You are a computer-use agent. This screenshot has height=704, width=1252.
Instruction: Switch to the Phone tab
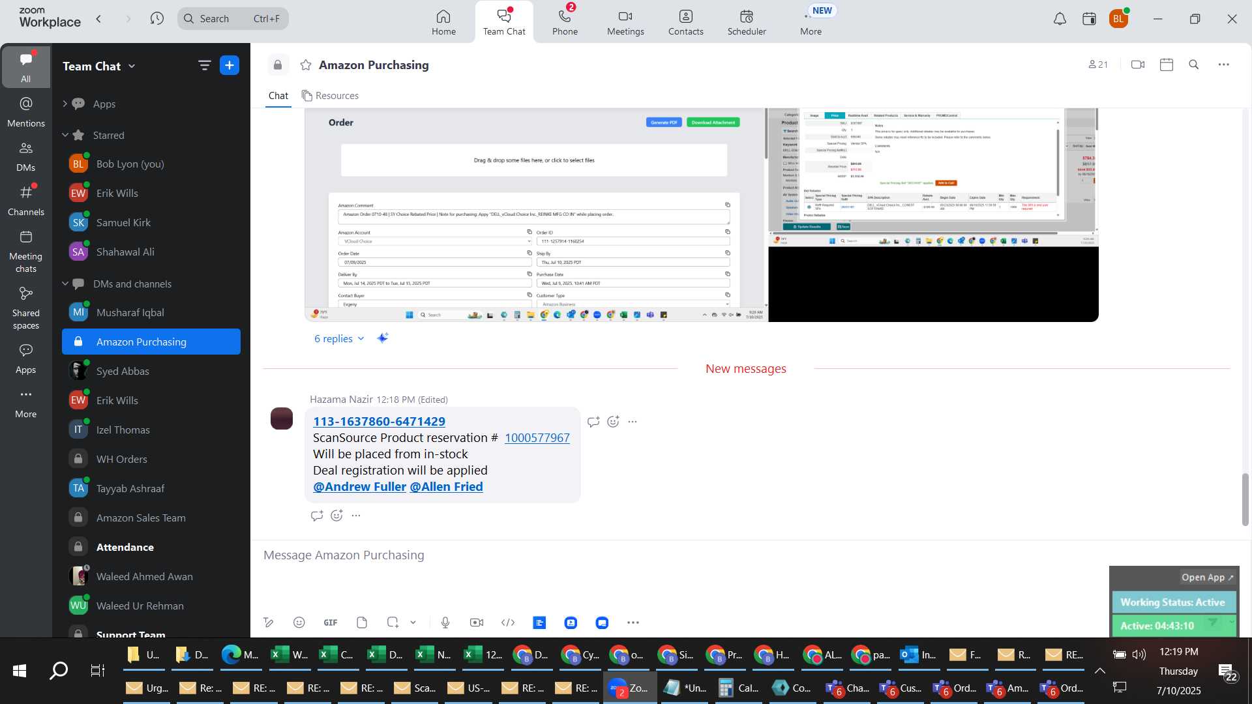(565, 22)
